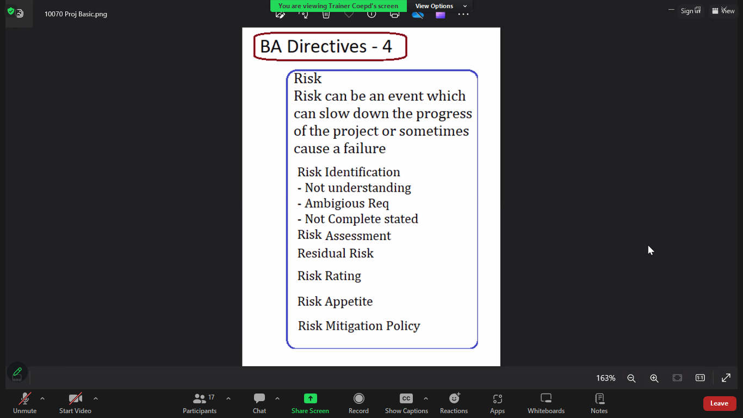Click the shared viewer's print icon
The image size is (743, 418).
pyautogui.click(x=394, y=15)
